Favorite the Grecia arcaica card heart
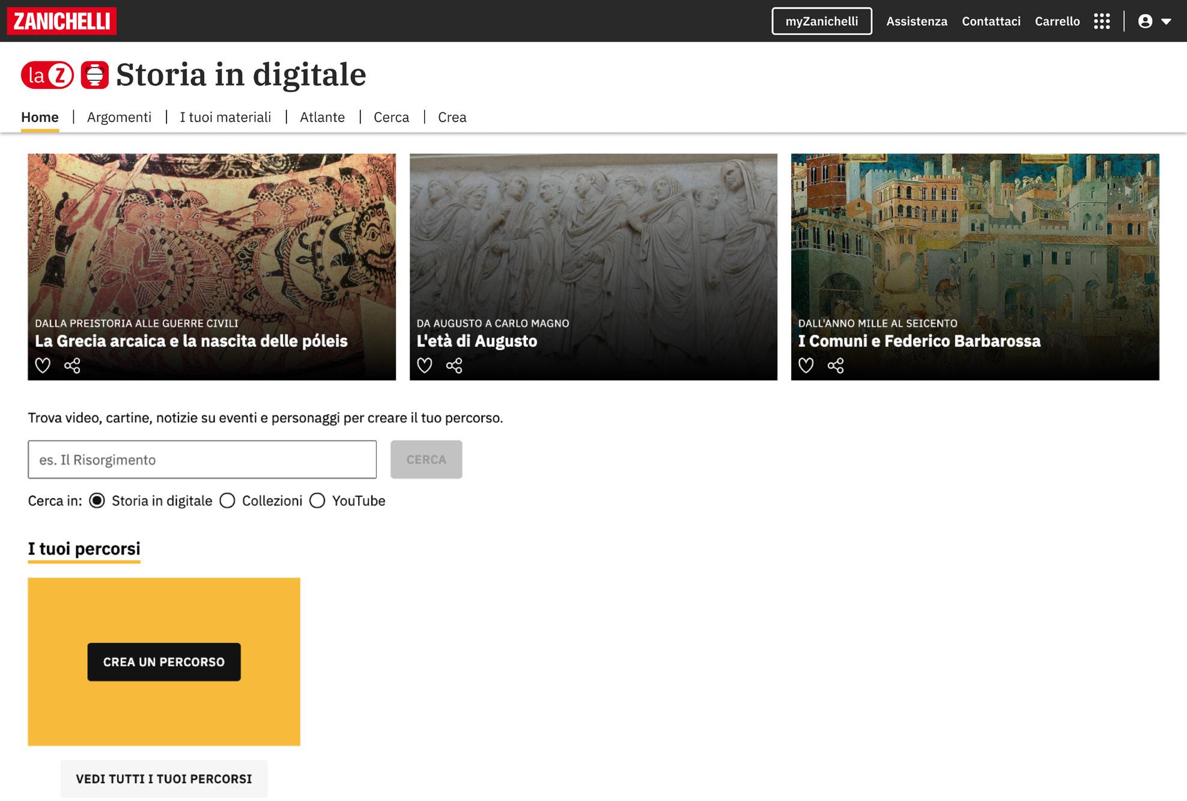Screen dimensions: 1187x801 (43, 365)
